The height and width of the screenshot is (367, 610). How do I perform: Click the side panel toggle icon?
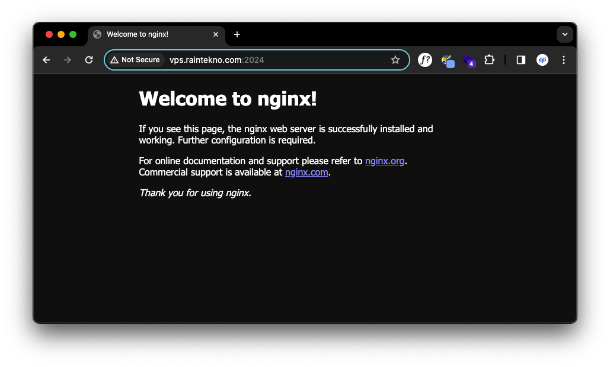(522, 60)
